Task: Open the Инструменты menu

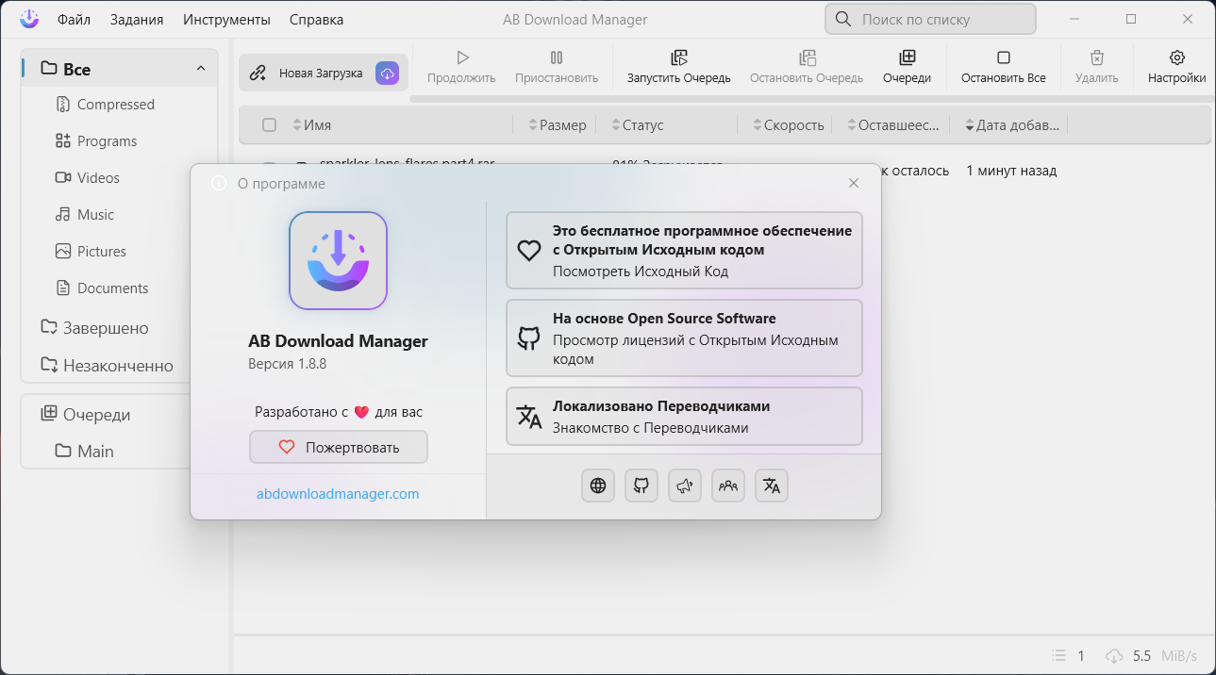Action: click(x=226, y=20)
